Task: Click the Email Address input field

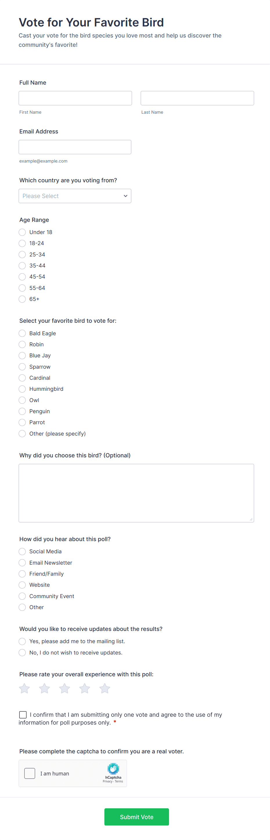Action: 75,147
